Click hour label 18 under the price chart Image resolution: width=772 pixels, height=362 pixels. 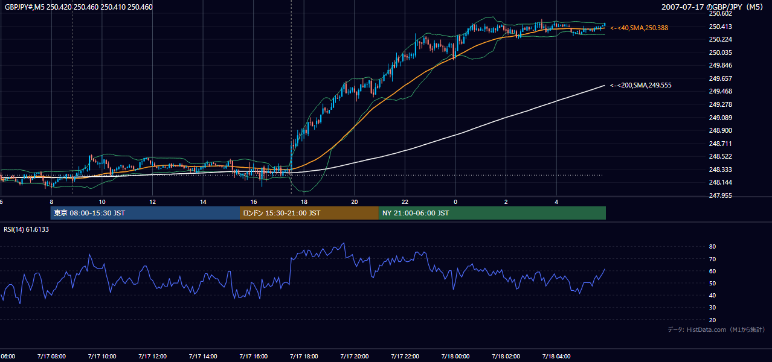click(304, 202)
